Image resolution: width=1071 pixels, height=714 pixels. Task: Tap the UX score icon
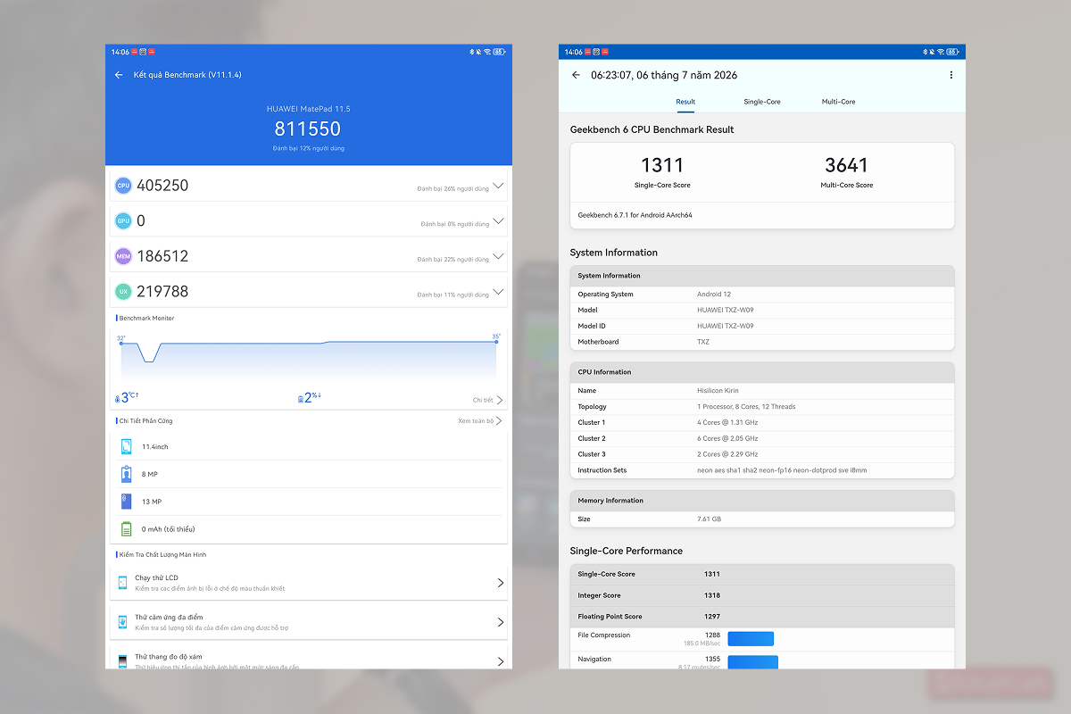tap(123, 291)
